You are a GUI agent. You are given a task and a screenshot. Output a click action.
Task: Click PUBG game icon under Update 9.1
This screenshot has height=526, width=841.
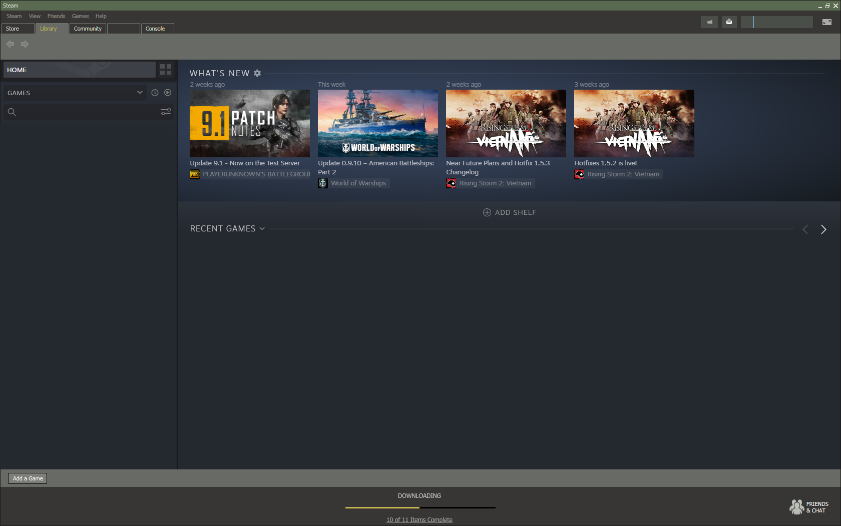(195, 174)
